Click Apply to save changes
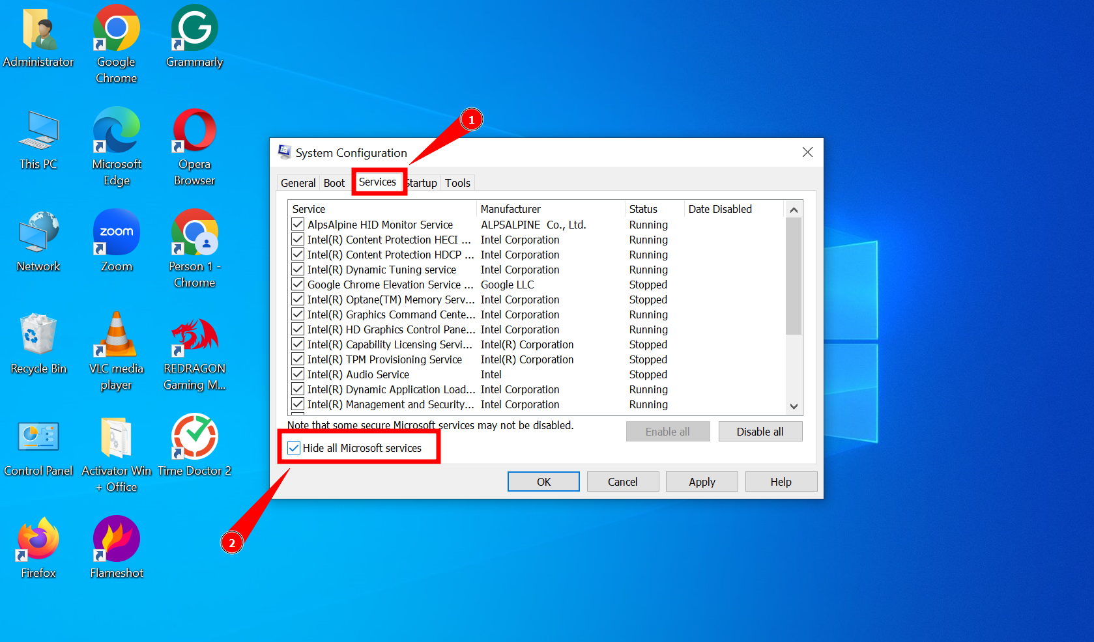 (701, 481)
